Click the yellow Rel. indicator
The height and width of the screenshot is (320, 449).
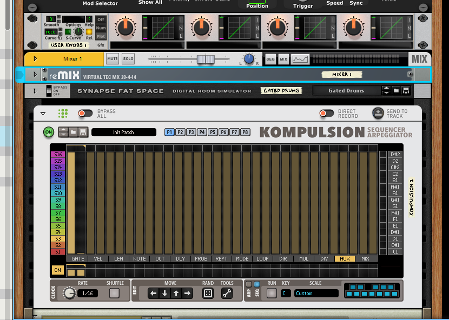click(x=89, y=32)
